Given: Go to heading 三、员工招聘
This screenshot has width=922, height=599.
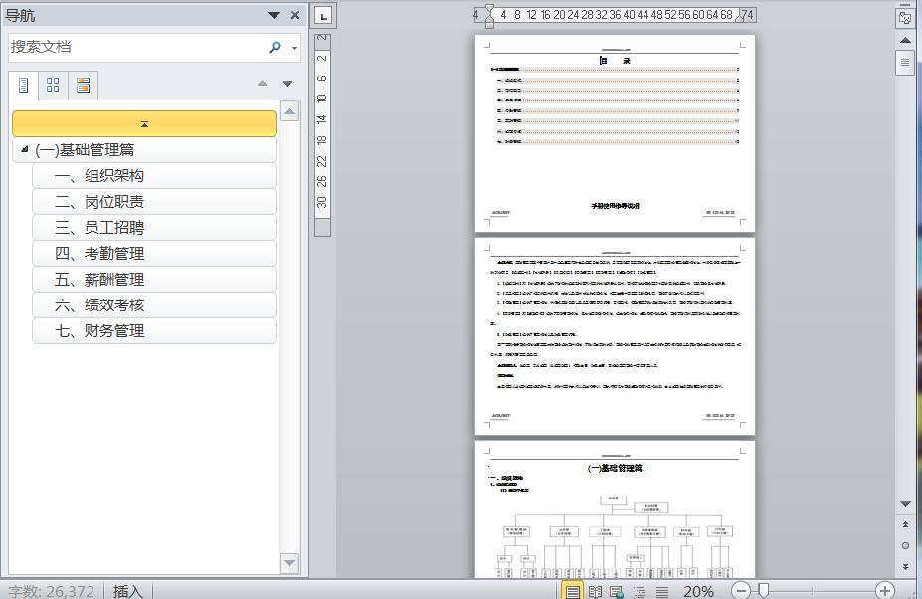Looking at the screenshot, I should 154,228.
